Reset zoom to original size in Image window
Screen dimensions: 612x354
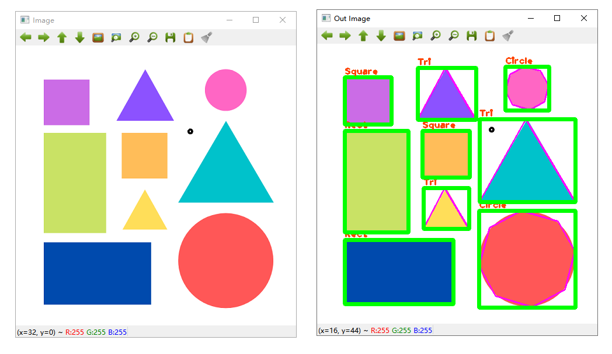coord(98,37)
